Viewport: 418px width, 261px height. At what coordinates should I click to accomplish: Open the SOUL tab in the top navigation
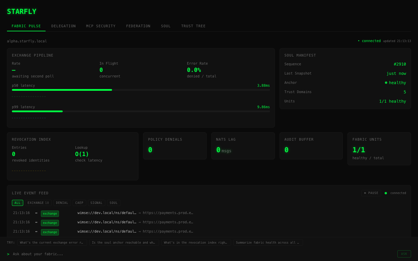166,26
